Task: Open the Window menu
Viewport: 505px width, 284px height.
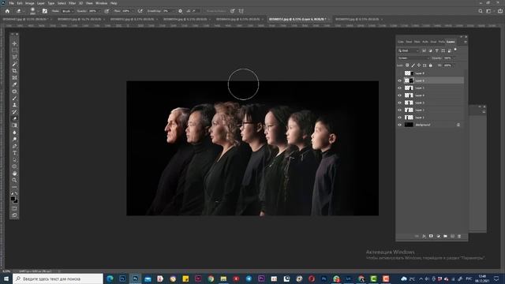Action: tap(102, 3)
